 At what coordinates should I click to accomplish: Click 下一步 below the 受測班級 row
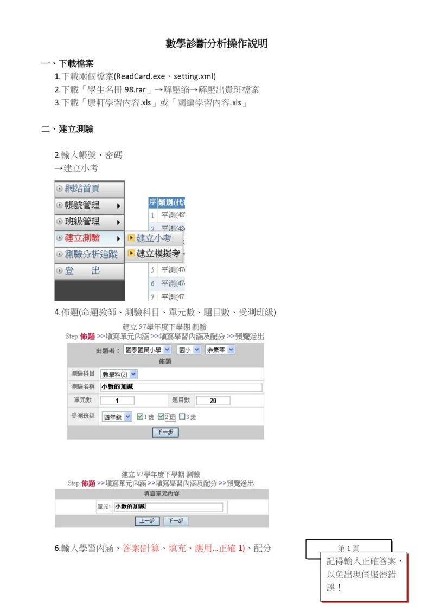[165, 432]
